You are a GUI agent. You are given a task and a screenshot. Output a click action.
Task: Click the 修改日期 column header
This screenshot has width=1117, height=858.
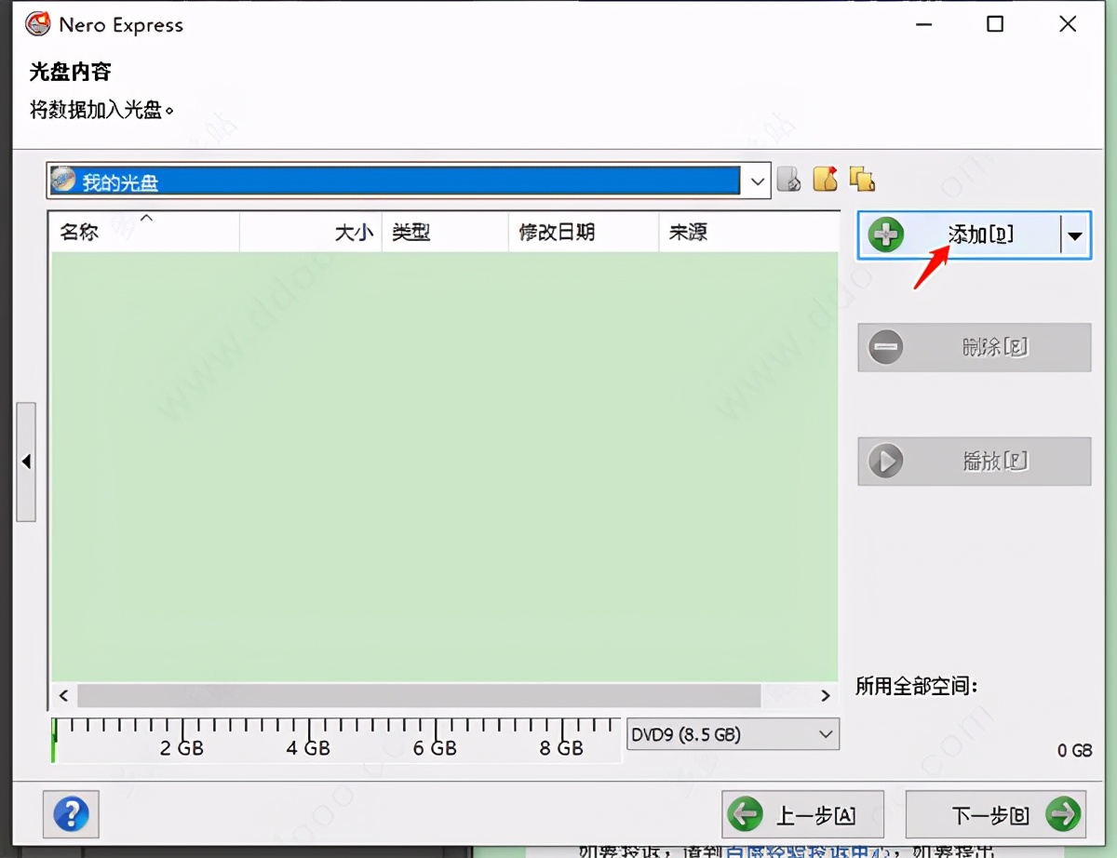coord(556,233)
